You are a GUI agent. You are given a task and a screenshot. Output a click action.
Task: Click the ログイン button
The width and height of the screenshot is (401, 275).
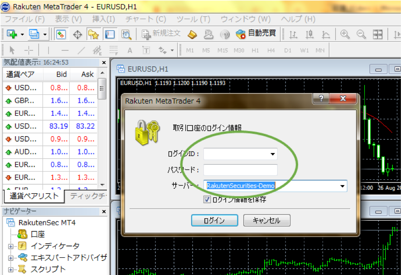[x=215, y=221]
